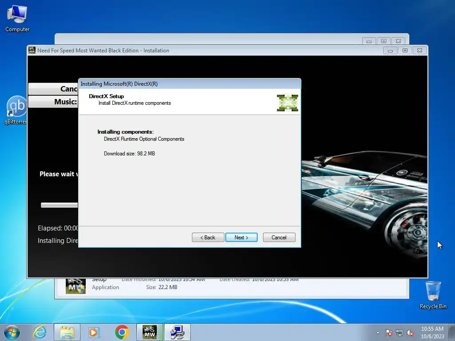Open the Windows Start menu
The width and height of the screenshot is (455, 341).
[12, 332]
